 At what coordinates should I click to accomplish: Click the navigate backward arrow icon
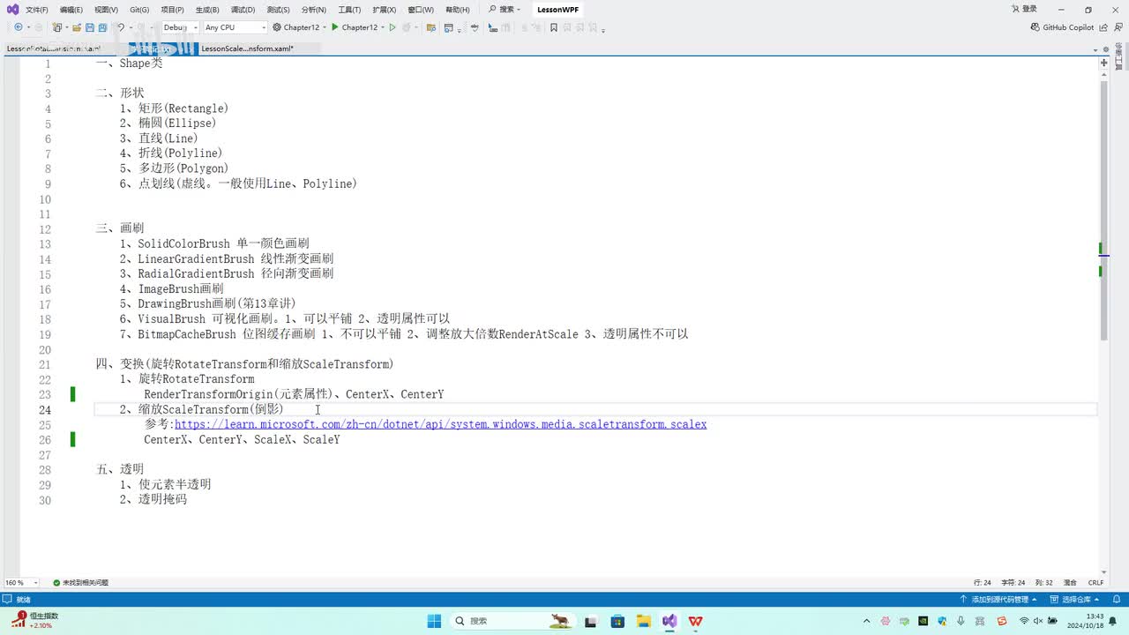18,27
